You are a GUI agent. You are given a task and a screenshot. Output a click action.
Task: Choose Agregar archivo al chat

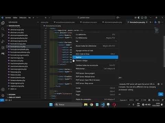tap(95, 51)
